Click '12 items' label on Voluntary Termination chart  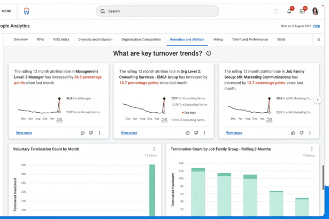[x=151, y=155]
